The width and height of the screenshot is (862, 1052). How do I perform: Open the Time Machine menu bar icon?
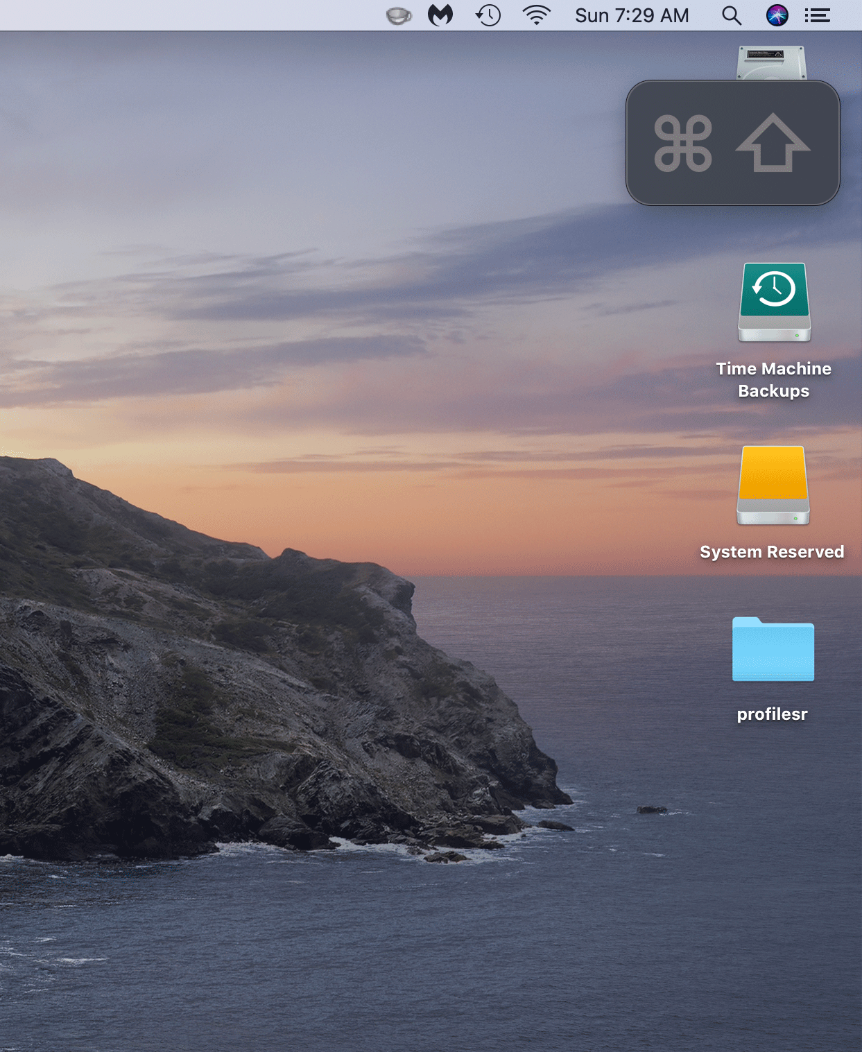tap(488, 15)
